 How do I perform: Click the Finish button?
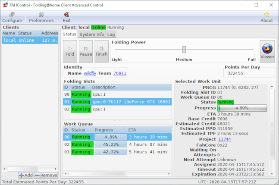pyautogui.click(x=101, y=51)
